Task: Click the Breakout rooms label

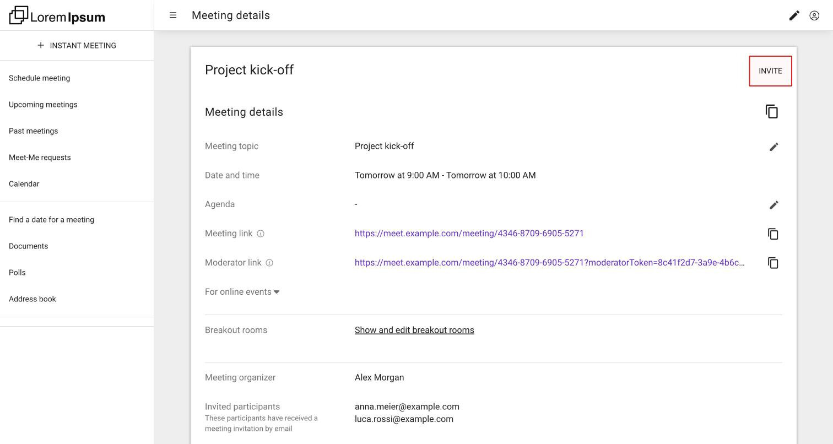Action: coord(236,330)
